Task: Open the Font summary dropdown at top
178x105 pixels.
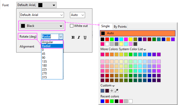Action: pyautogui.click(x=37, y=5)
